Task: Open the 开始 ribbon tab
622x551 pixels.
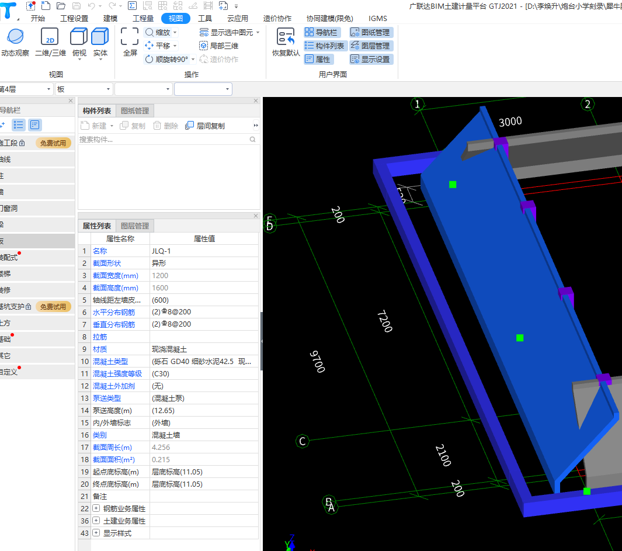Action: [x=38, y=19]
